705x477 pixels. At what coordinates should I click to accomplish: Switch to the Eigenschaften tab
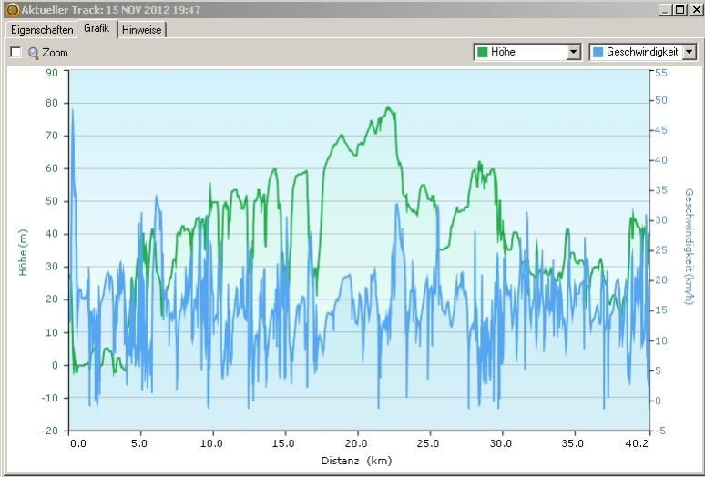pos(42,30)
